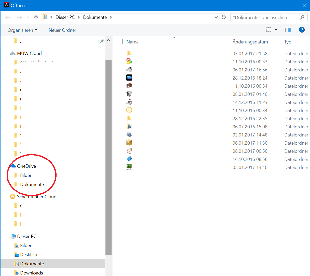Select Dieser PC in the breadcrumb path
Image resolution: width=310 pixels, height=276 pixels.
(x=65, y=17)
